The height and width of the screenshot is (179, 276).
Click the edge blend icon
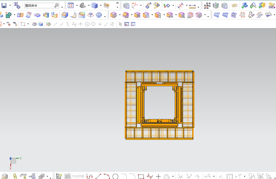pyautogui.click(x=65, y=15)
